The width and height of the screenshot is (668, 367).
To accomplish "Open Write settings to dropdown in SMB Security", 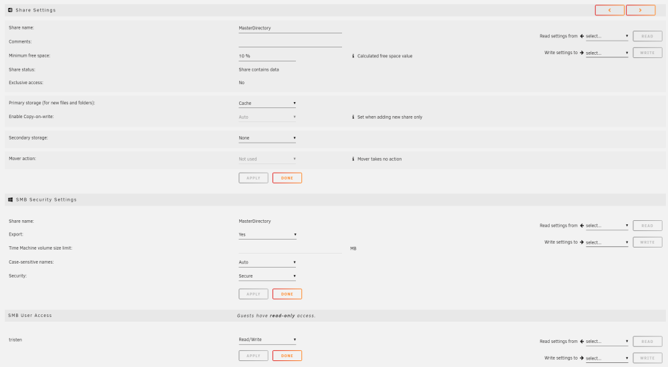I will tap(607, 242).
